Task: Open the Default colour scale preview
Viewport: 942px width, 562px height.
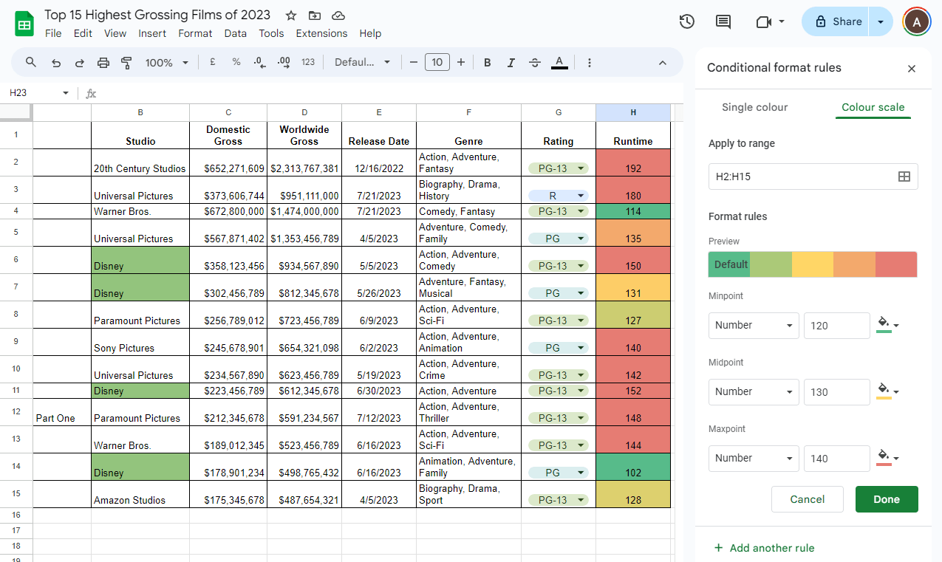Action: tap(813, 264)
